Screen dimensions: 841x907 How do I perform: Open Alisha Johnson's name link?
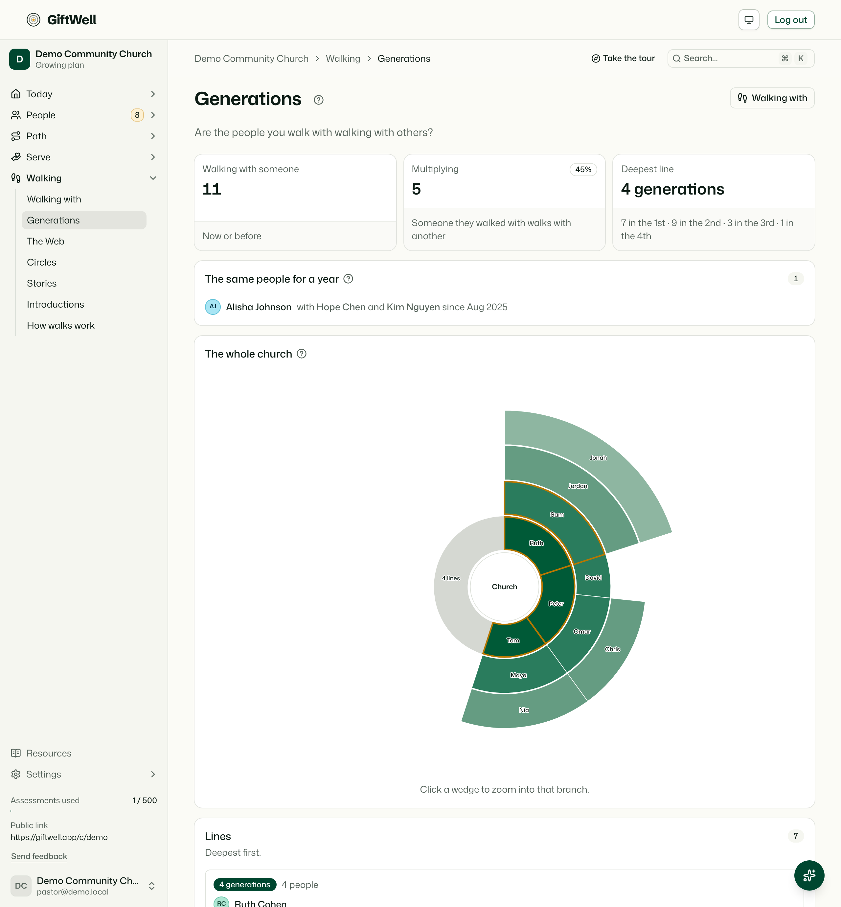259,307
